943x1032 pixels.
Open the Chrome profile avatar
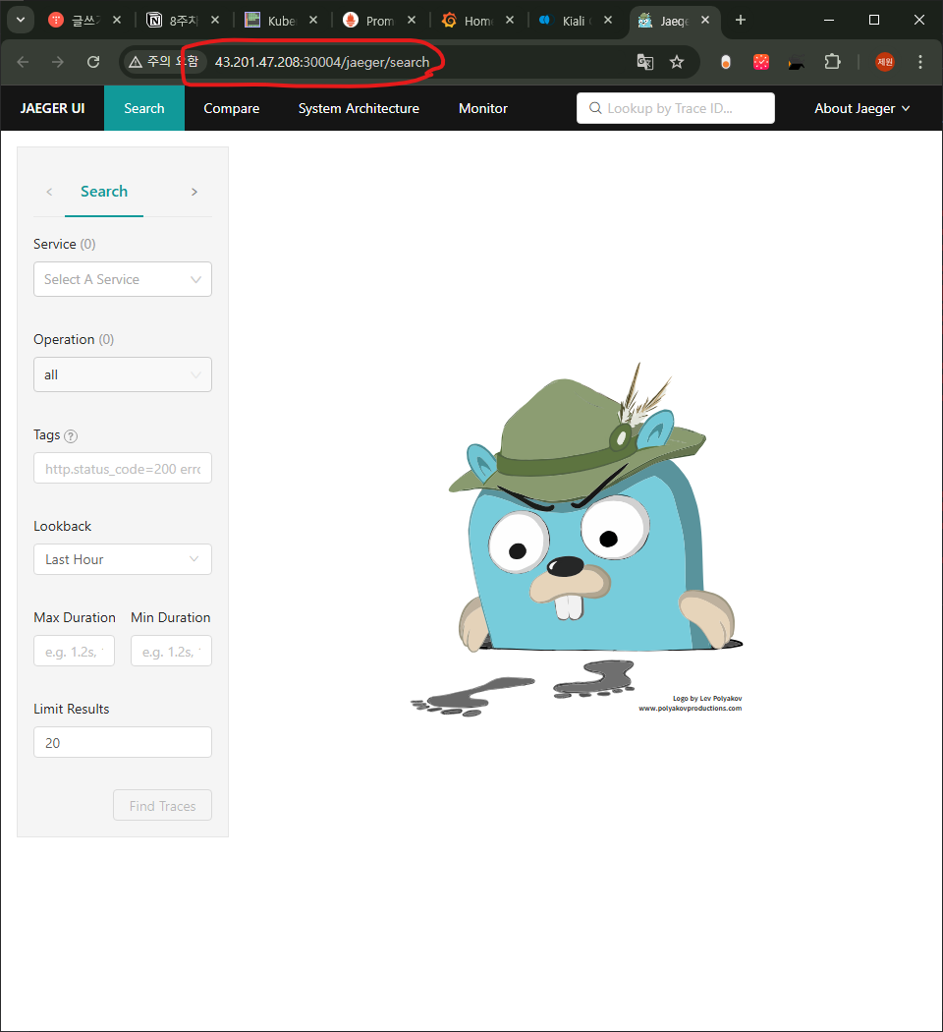(885, 62)
